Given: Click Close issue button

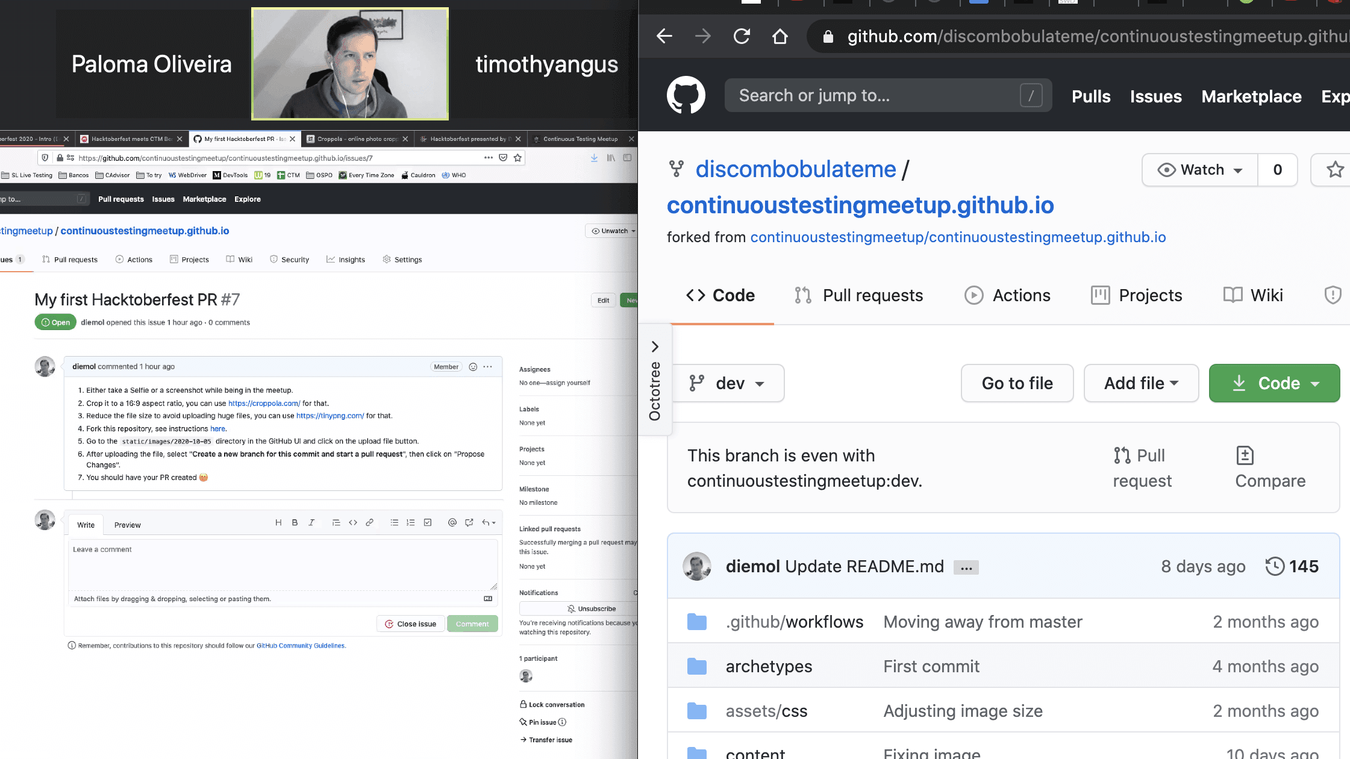Looking at the screenshot, I should tap(410, 623).
